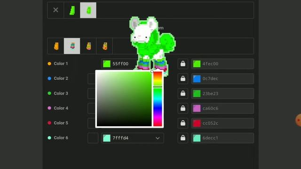Click the 7fffd4 hex input field
This screenshot has width=301, height=169.
[x=133, y=138]
